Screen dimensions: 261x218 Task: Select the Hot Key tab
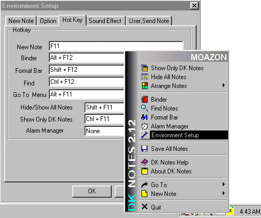pos(72,20)
